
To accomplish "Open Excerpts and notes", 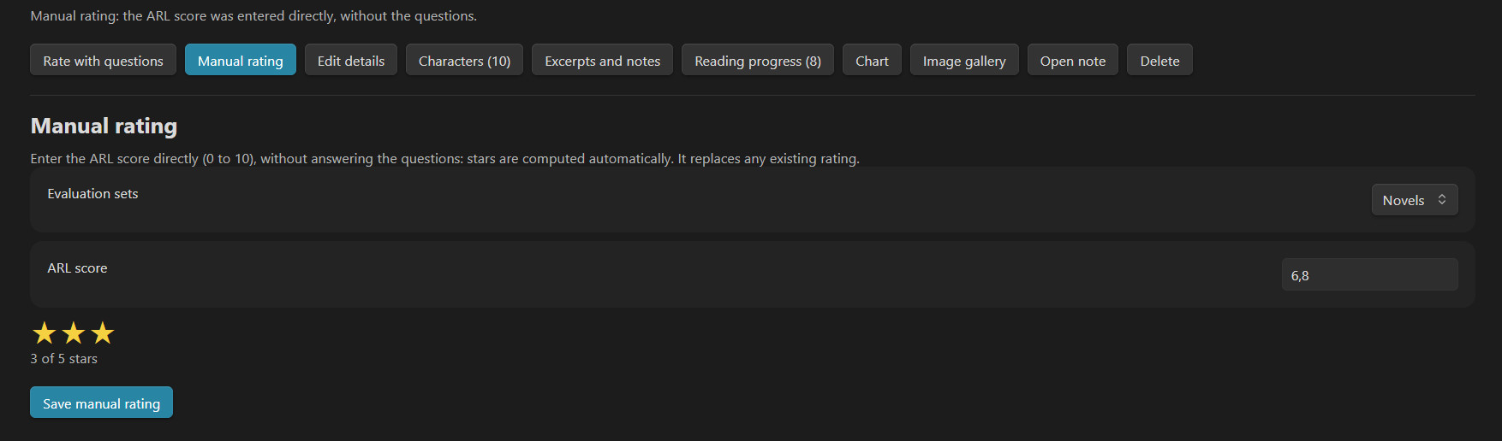I will (602, 60).
